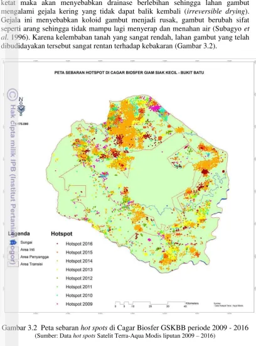This screenshot has height=346, width=256.
Task: Click the 'Area Inti' legend box symbol
Action: pyautogui.click(x=13, y=249)
